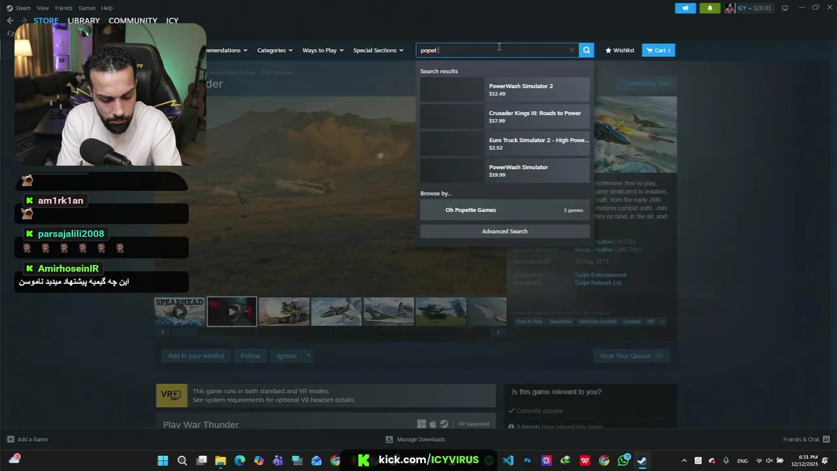Viewport: 837px width, 471px height.
Task: Open the Community Hub button
Action: tap(646, 83)
